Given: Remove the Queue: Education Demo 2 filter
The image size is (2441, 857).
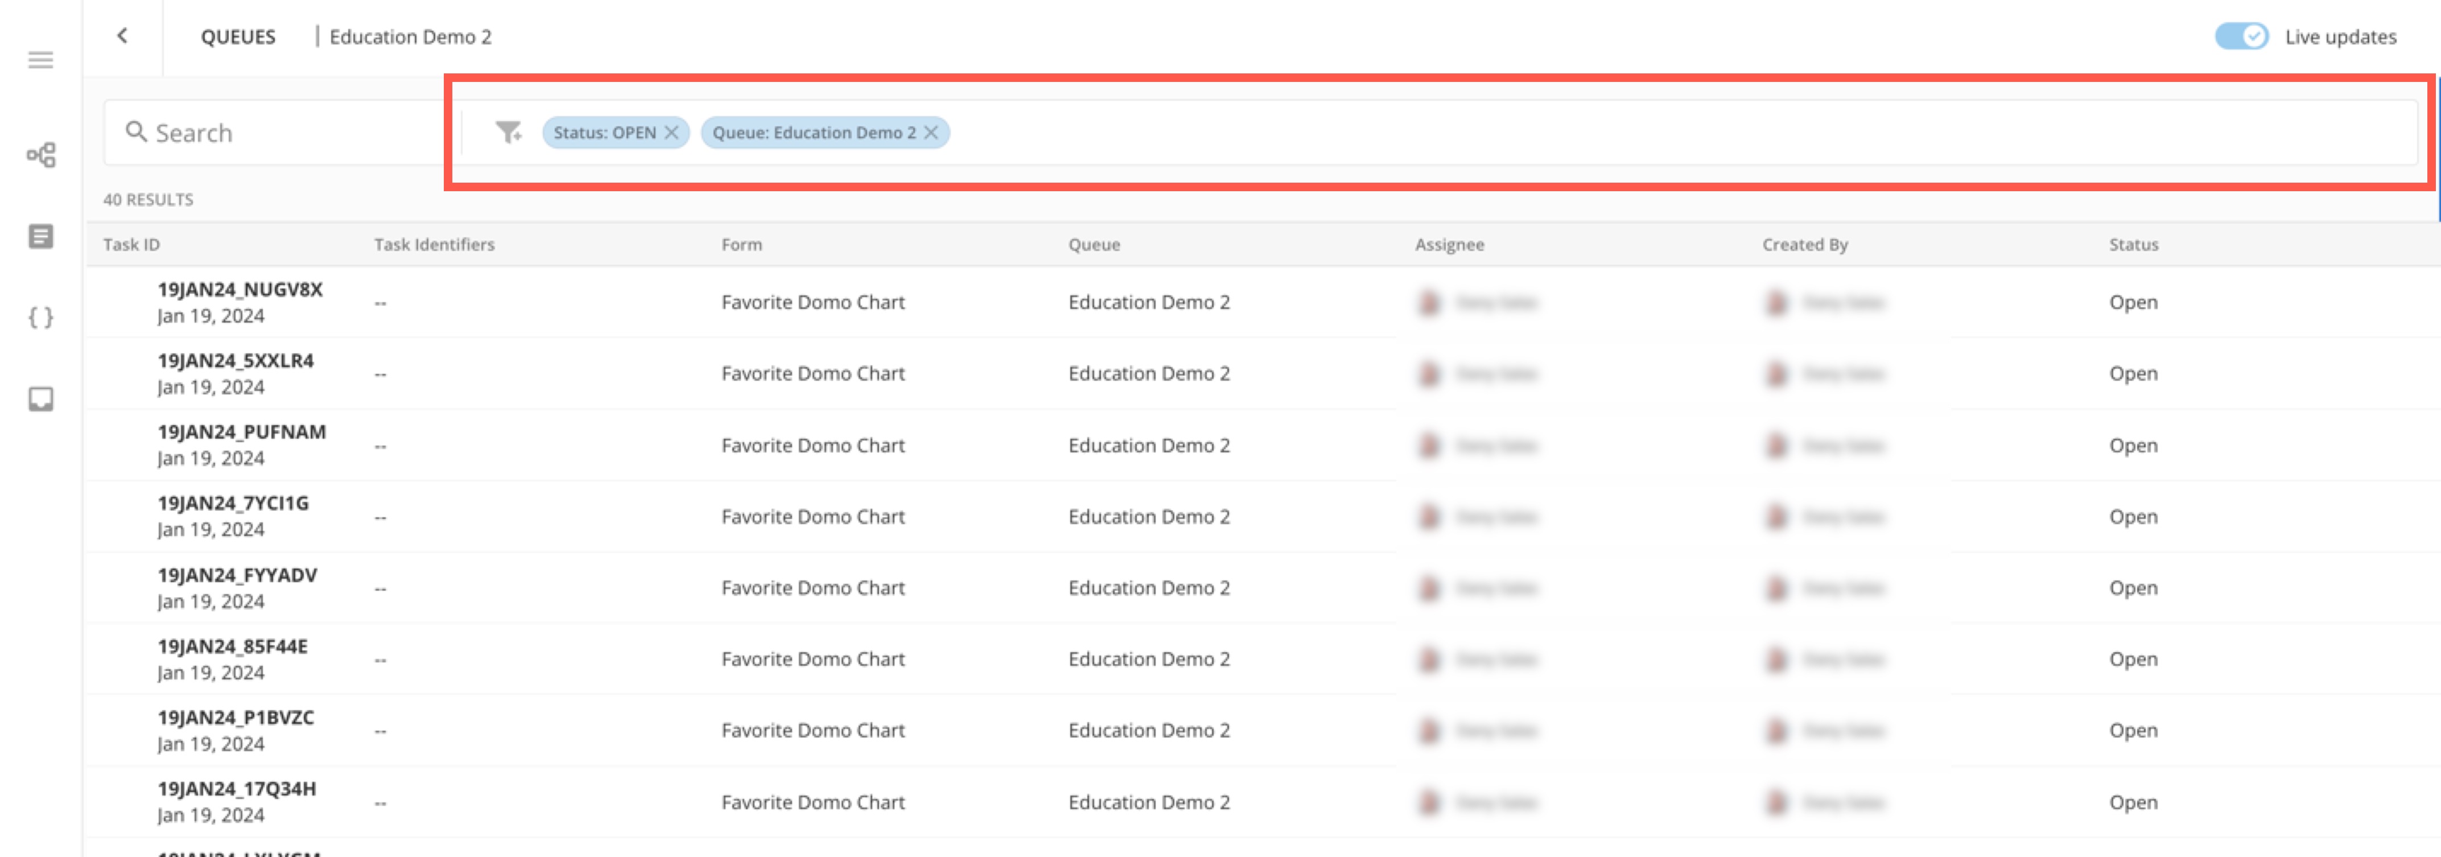Looking at the screenshot, I should pyautogui.click(x=931, y=133).
